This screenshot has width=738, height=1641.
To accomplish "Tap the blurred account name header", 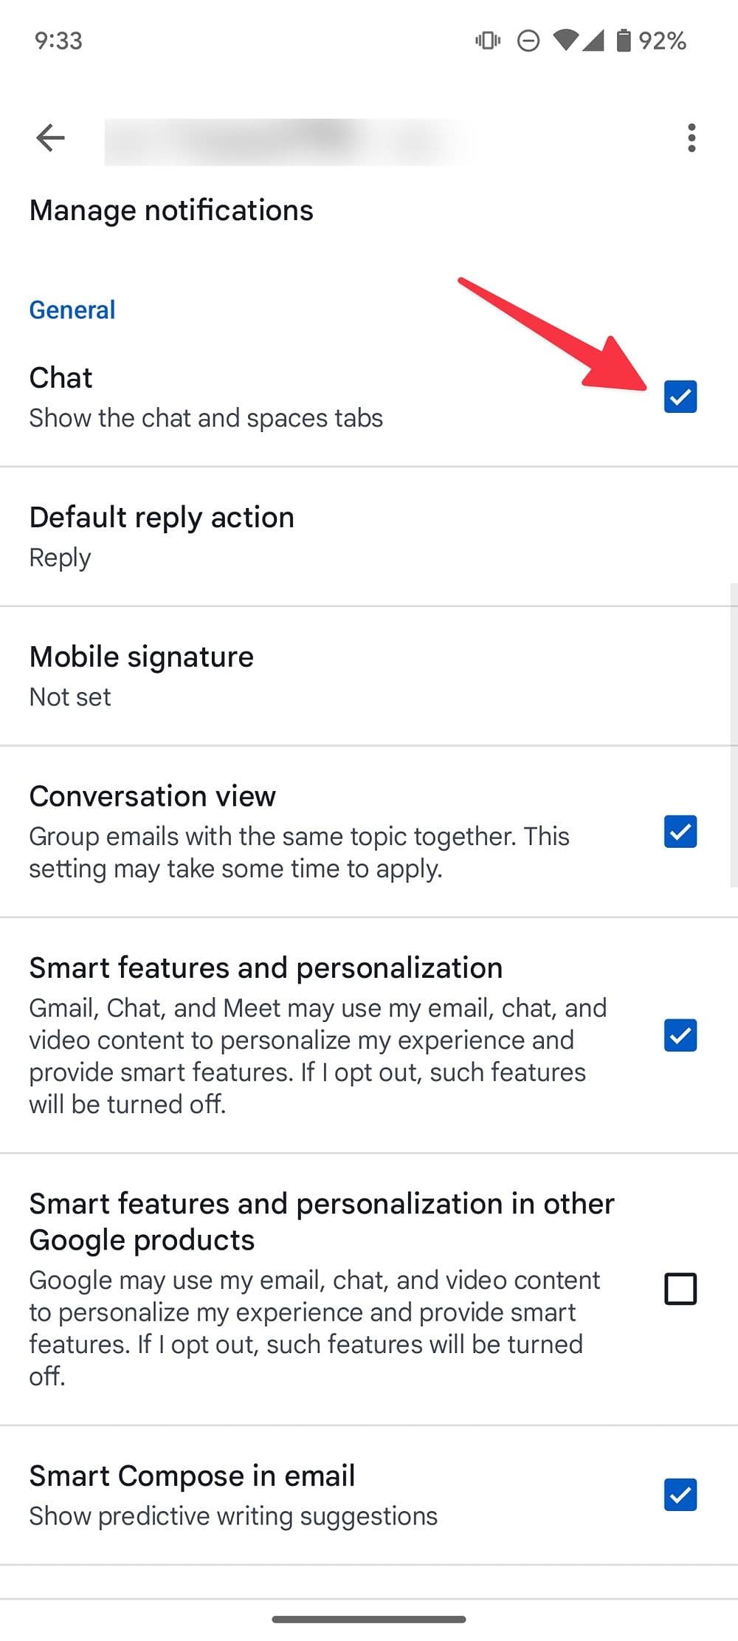I will coord(288,140).
